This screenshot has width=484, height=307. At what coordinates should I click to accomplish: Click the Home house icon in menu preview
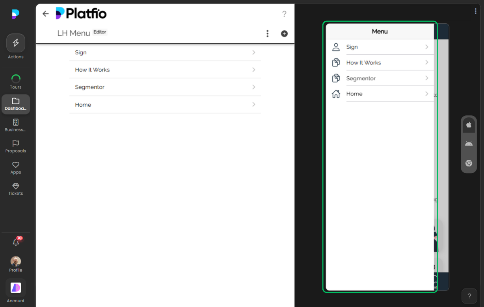[336, 94]
